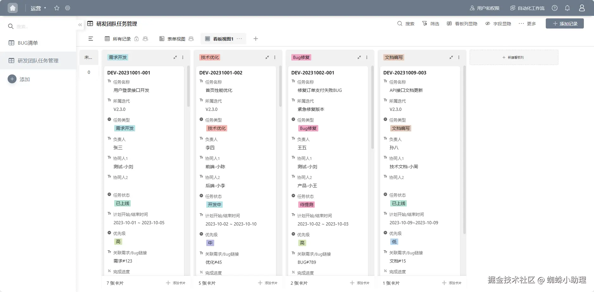The width and height of the screenshot is (594, 292).
Task: Open the 运营 workspace dropdown
Action: (x=38, y=8)
